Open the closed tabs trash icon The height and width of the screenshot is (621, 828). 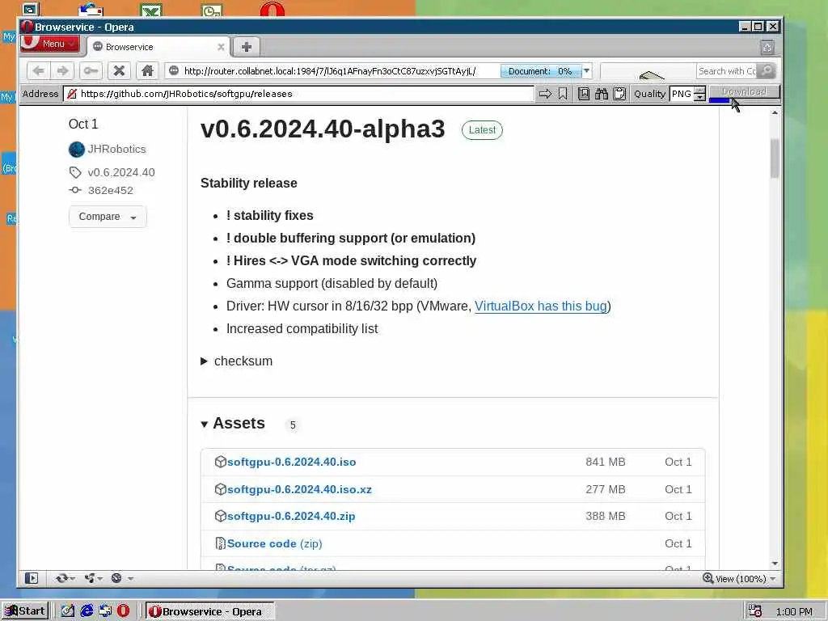coord(767,48)
